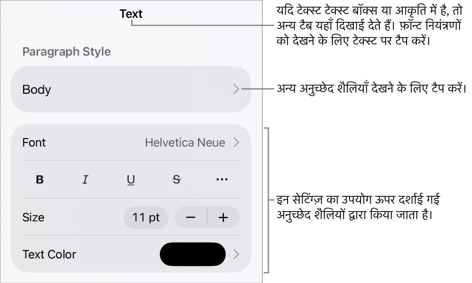Expand the Body paragraph style chevron
Screen dimensions: 472x283
pos(236,89)
